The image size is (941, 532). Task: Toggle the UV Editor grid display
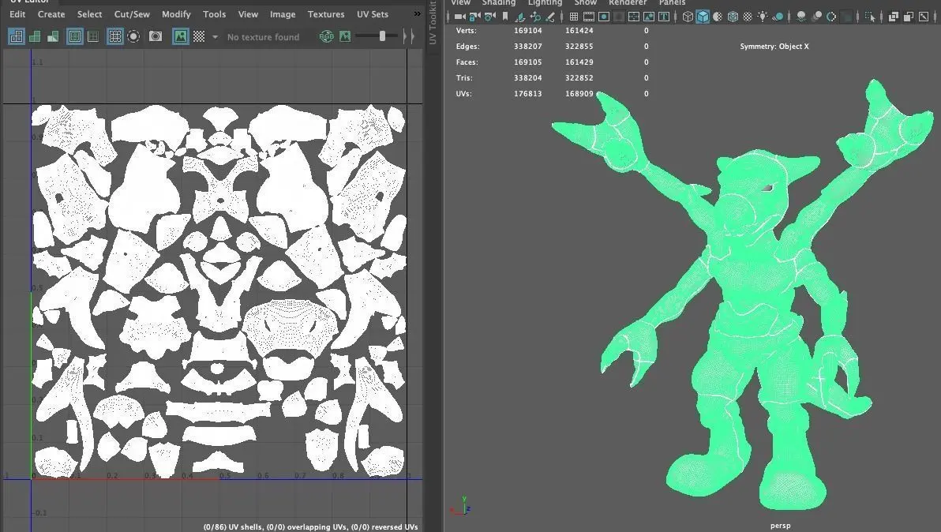click(x=115, y=36)
